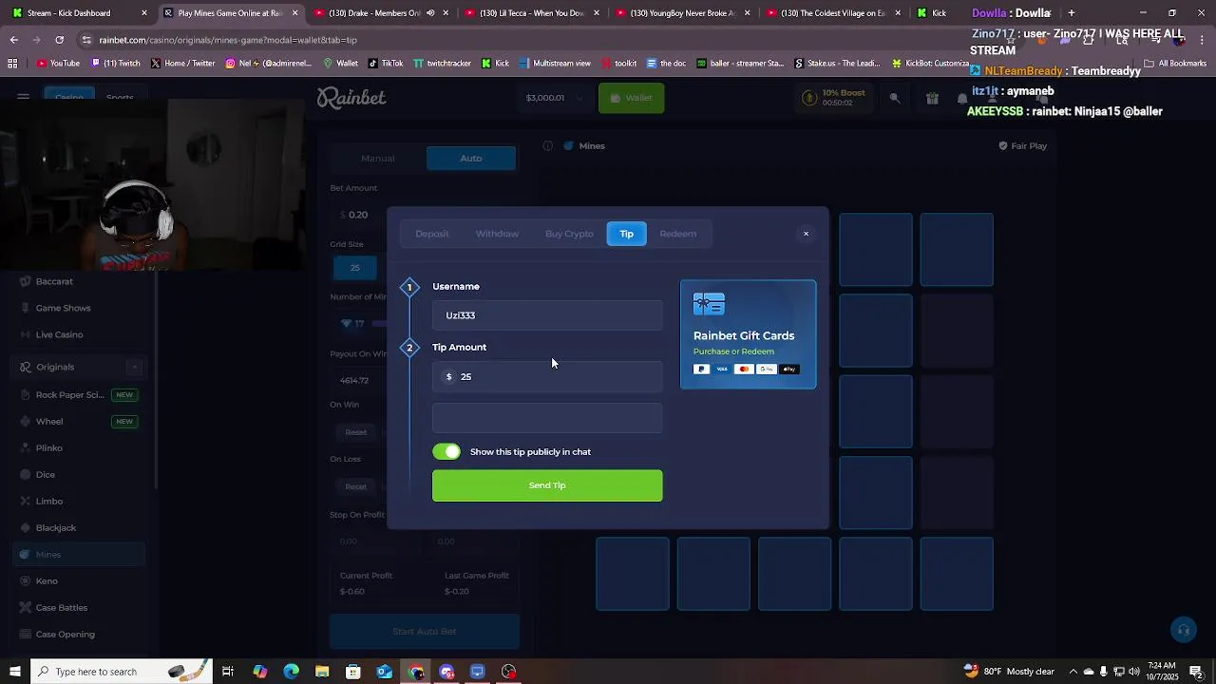Open the 10% Boost indicator
This screenshot has width=1216, height=684.
click(x=834, y=98)
